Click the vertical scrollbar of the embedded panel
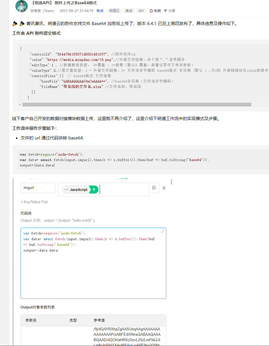This screenshot has width=269, height=346. pos(171,182)
